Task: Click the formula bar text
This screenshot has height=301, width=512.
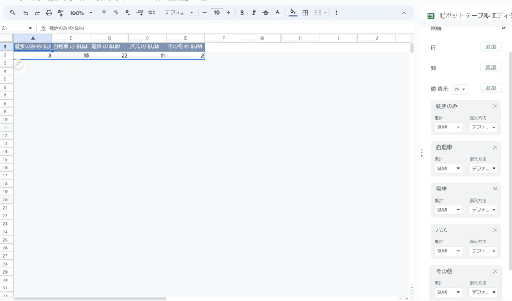Action: click(67, 28)
